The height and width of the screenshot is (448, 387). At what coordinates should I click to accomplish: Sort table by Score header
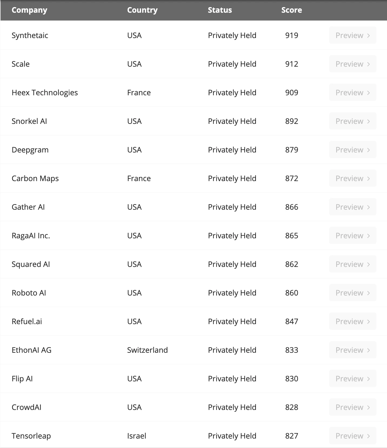tap(291, 10)
